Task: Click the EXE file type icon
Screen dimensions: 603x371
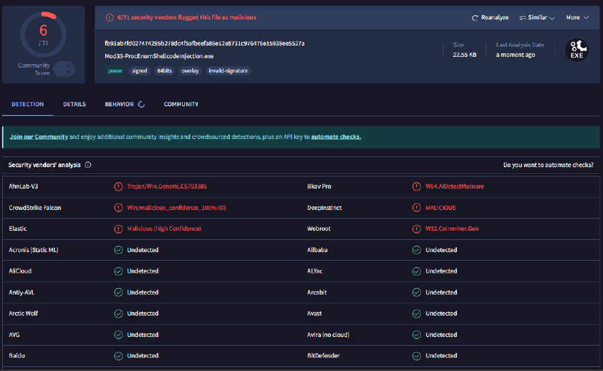Action: (576, 50)
